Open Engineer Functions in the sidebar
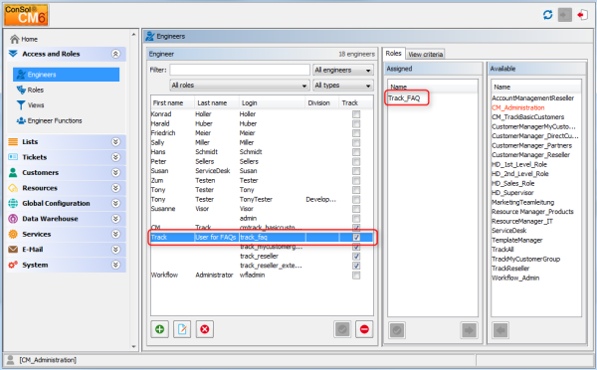597x370 pixels. pyautogui.click(x=49, y=120)
